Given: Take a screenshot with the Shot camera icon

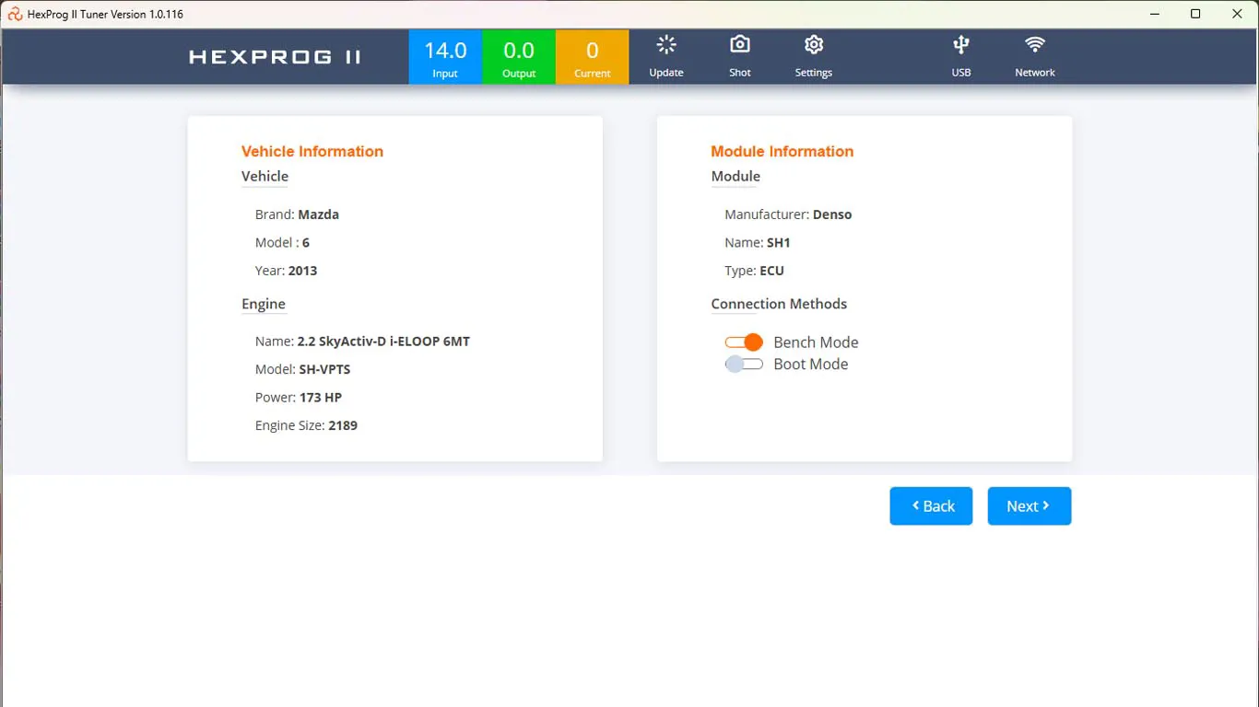Looking at the screenshot, I should pyautogui.click(x=740, y=44).
